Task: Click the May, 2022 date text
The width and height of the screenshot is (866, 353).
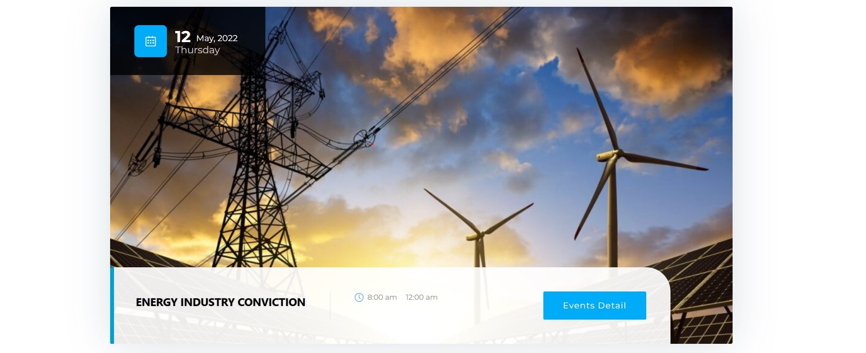Action: click(x=217, y=38)
